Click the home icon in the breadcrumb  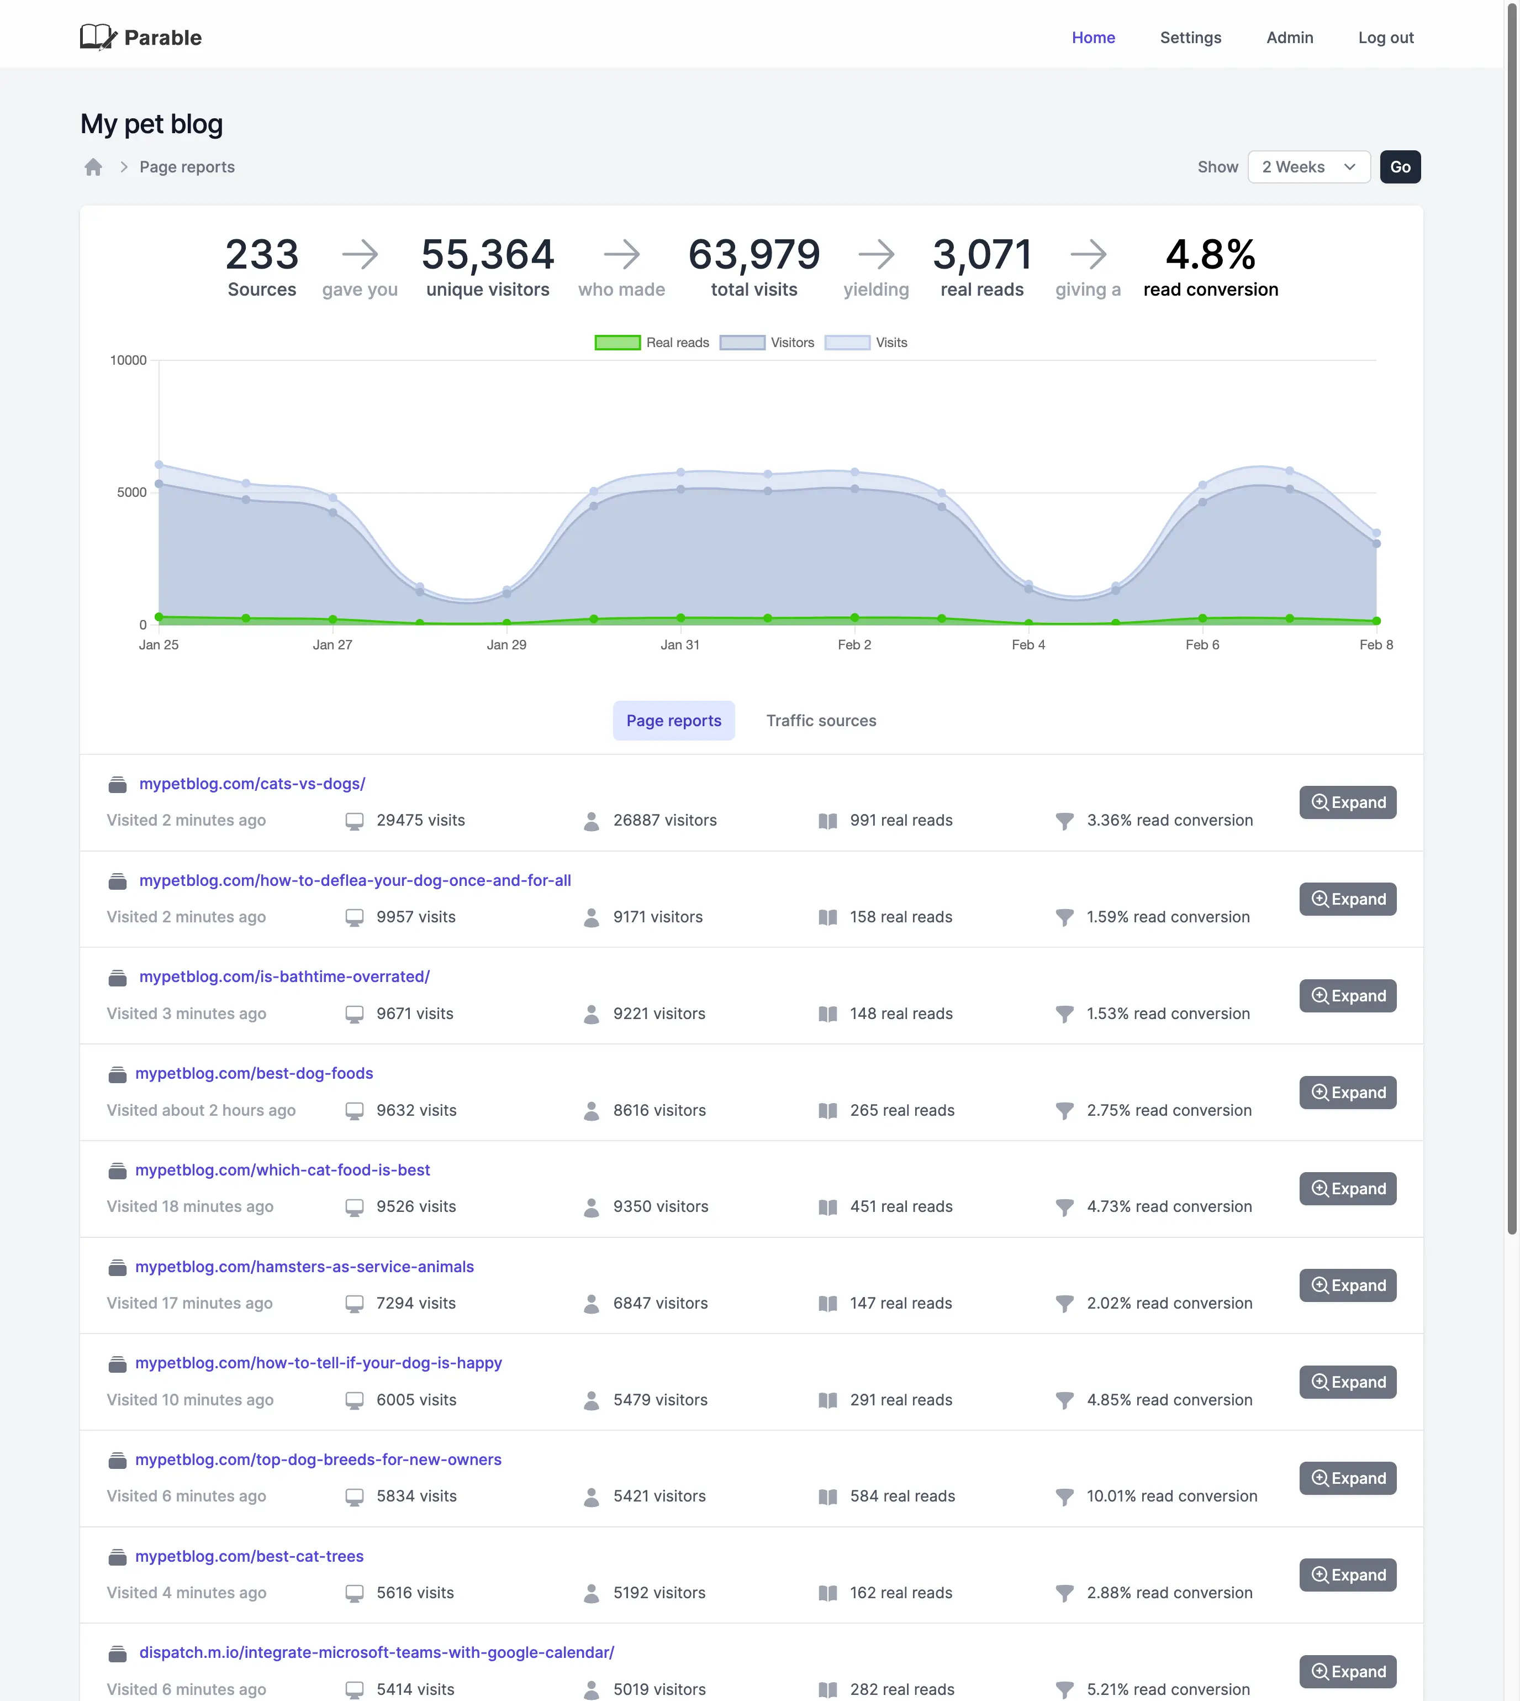[x=93, y=167]
